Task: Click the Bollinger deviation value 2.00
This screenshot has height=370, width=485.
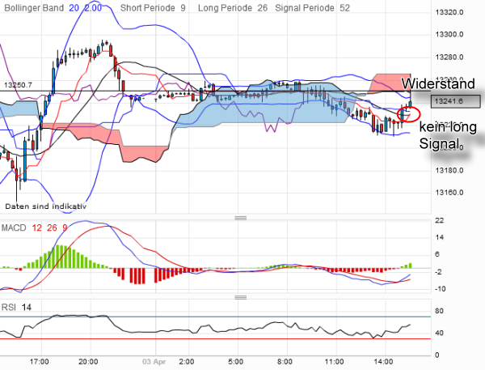Action: tap(93, 8)
